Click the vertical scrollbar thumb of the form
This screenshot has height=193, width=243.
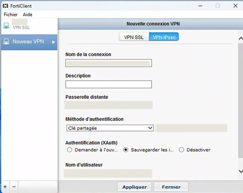(241, 101)
